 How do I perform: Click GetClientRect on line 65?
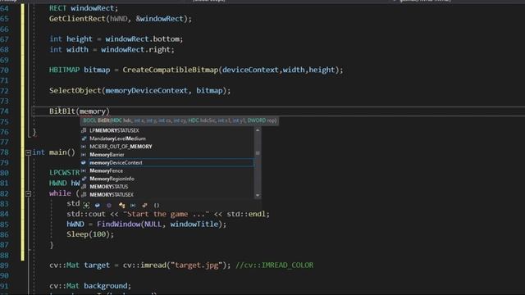coord(77,19)
